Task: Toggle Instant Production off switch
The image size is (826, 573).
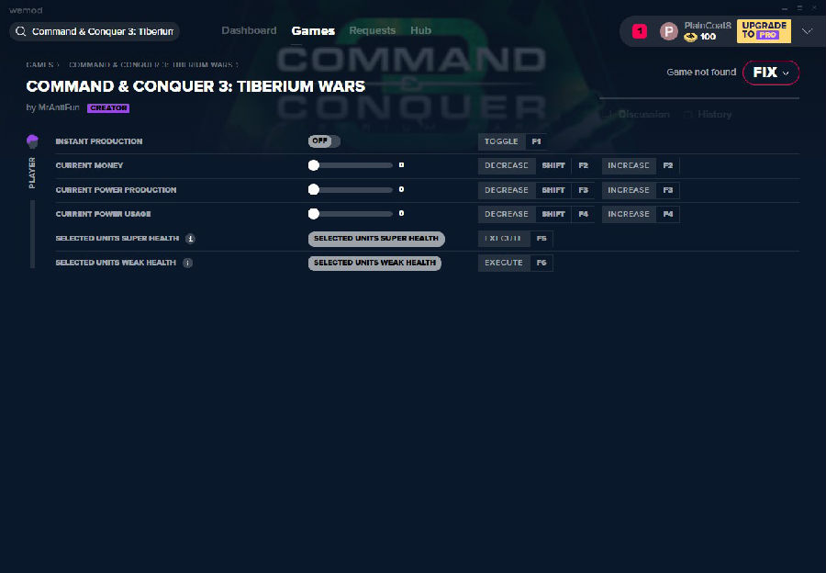Action: tap(324, 141)
